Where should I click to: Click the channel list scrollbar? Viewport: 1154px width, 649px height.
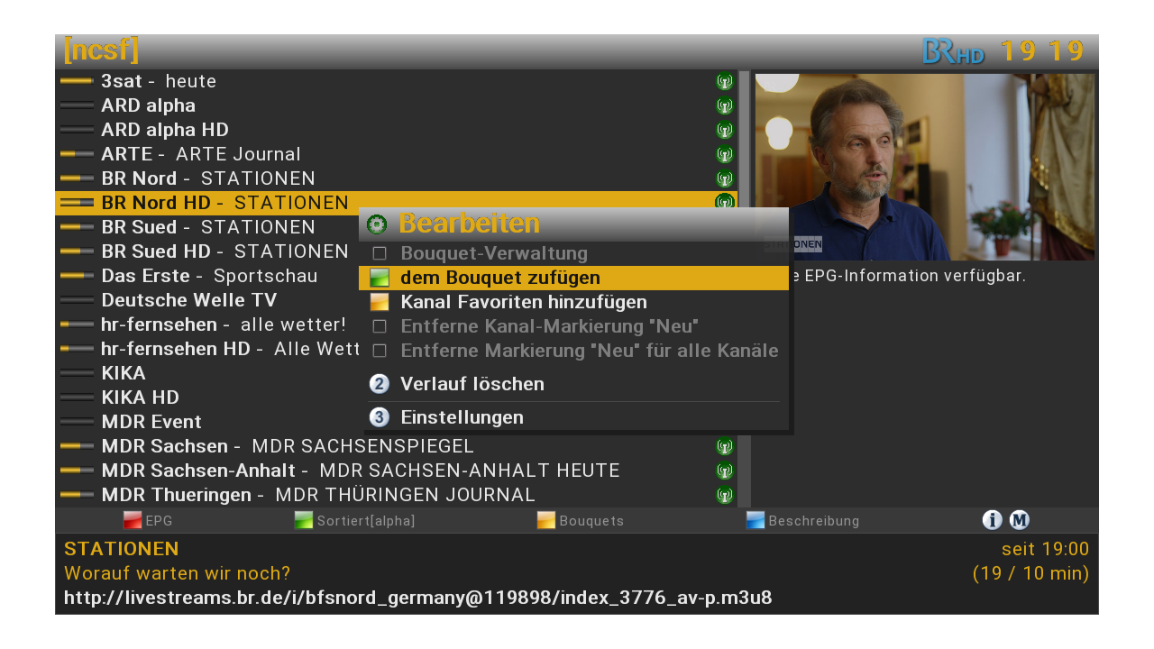pyautogui.click(x=744, y=288)
